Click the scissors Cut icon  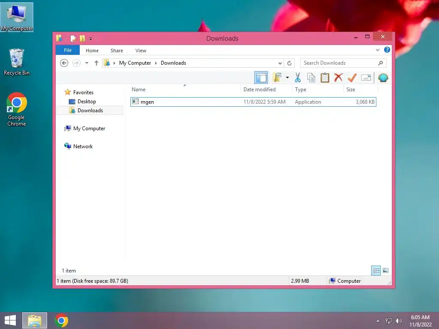(x=298, y=78)
